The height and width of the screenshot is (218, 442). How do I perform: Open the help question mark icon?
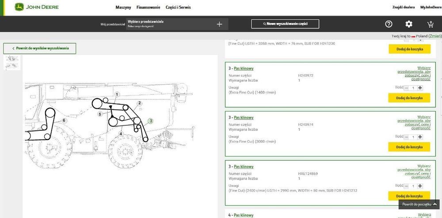click(389, 24)
